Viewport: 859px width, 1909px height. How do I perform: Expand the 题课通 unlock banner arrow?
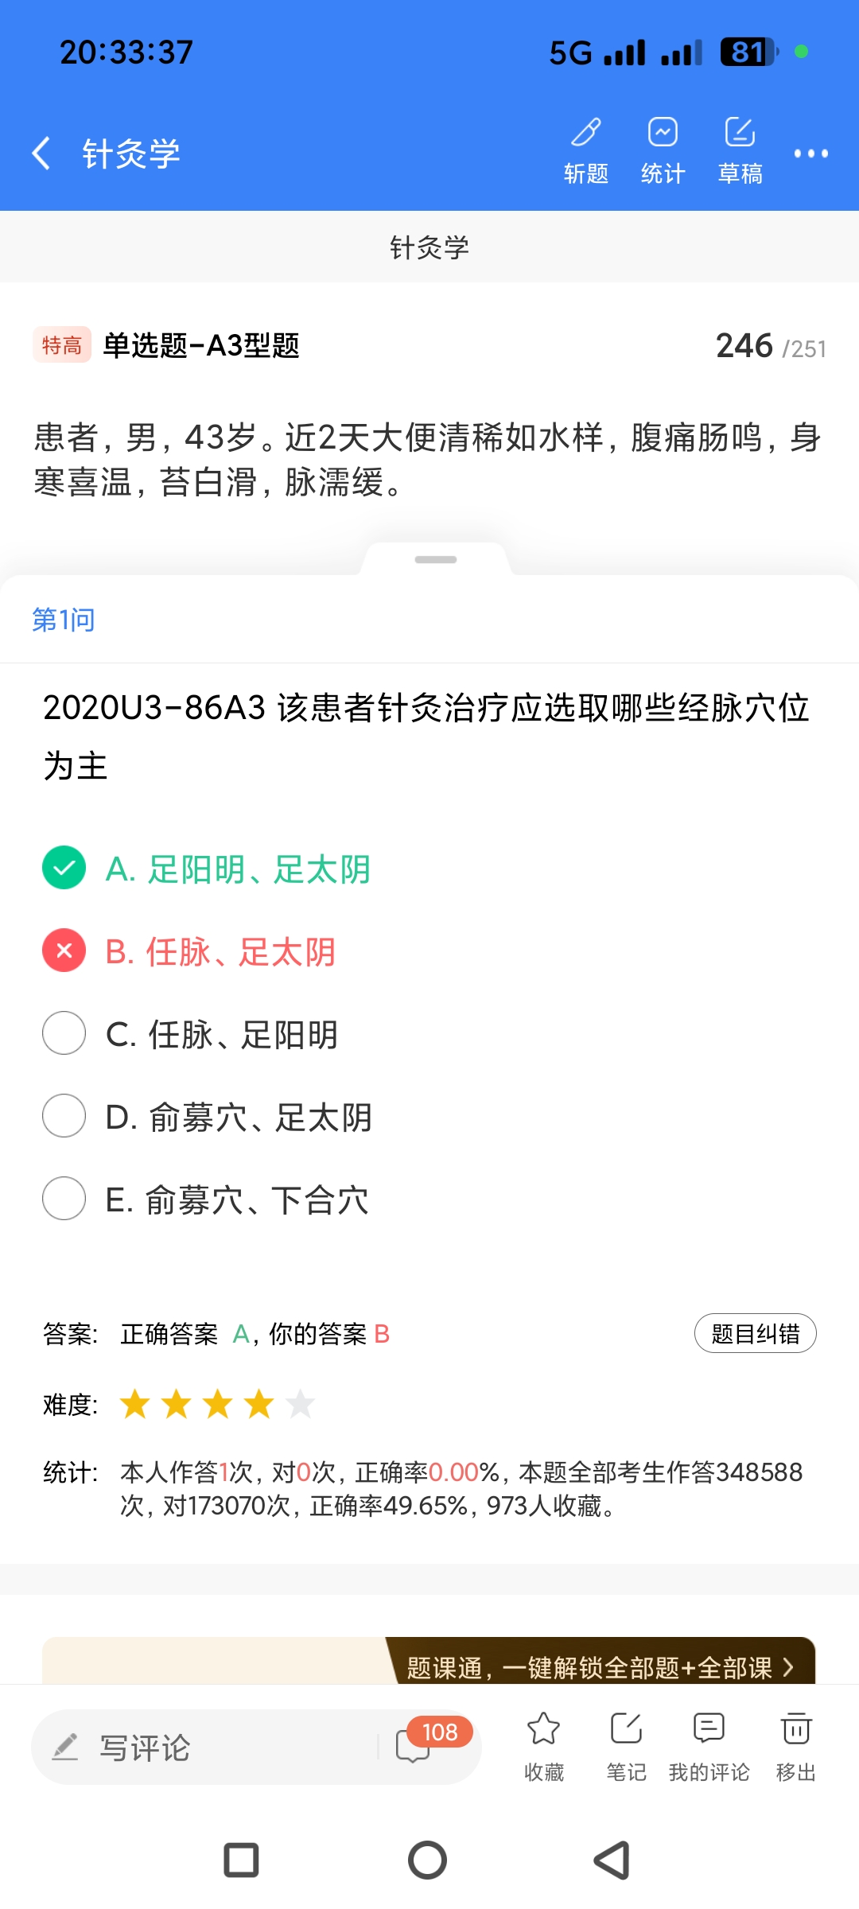point(787,1667)
